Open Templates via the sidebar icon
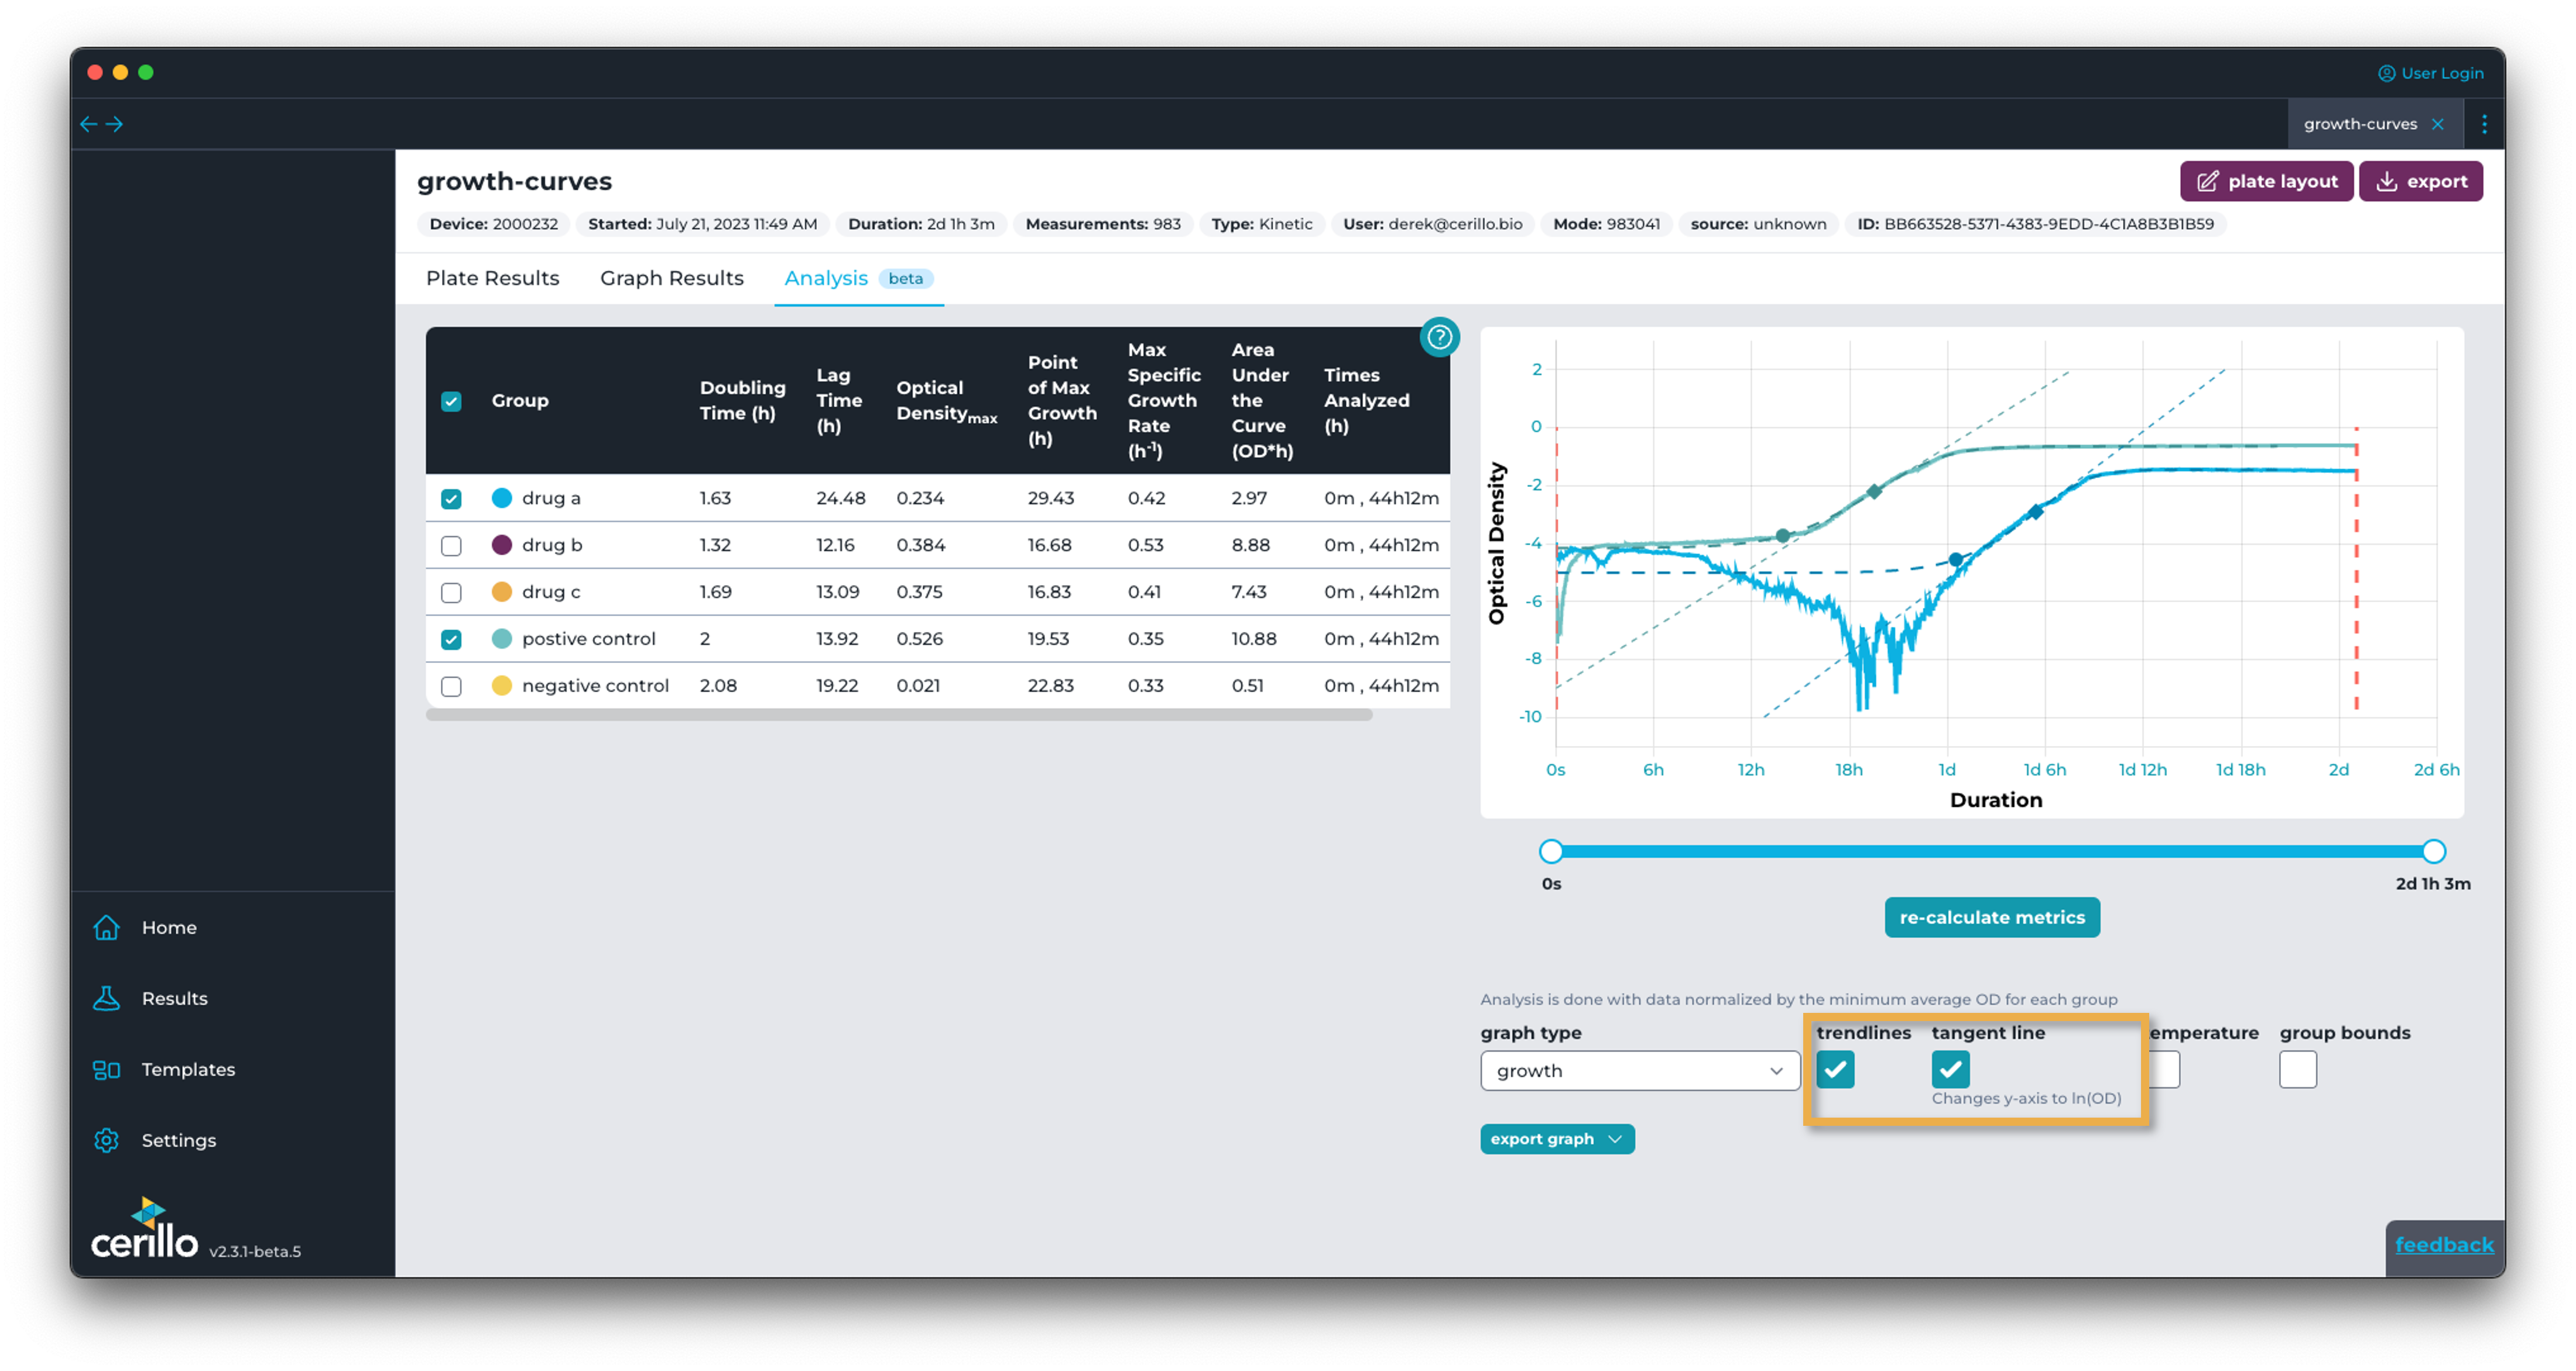The height and width of the screenshot is (1371, 2576). 107,1069
